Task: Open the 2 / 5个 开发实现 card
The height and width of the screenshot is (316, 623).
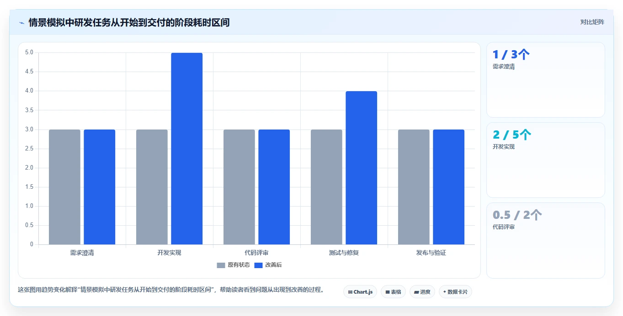Action: pyautogui.click(x=546, y=160)
